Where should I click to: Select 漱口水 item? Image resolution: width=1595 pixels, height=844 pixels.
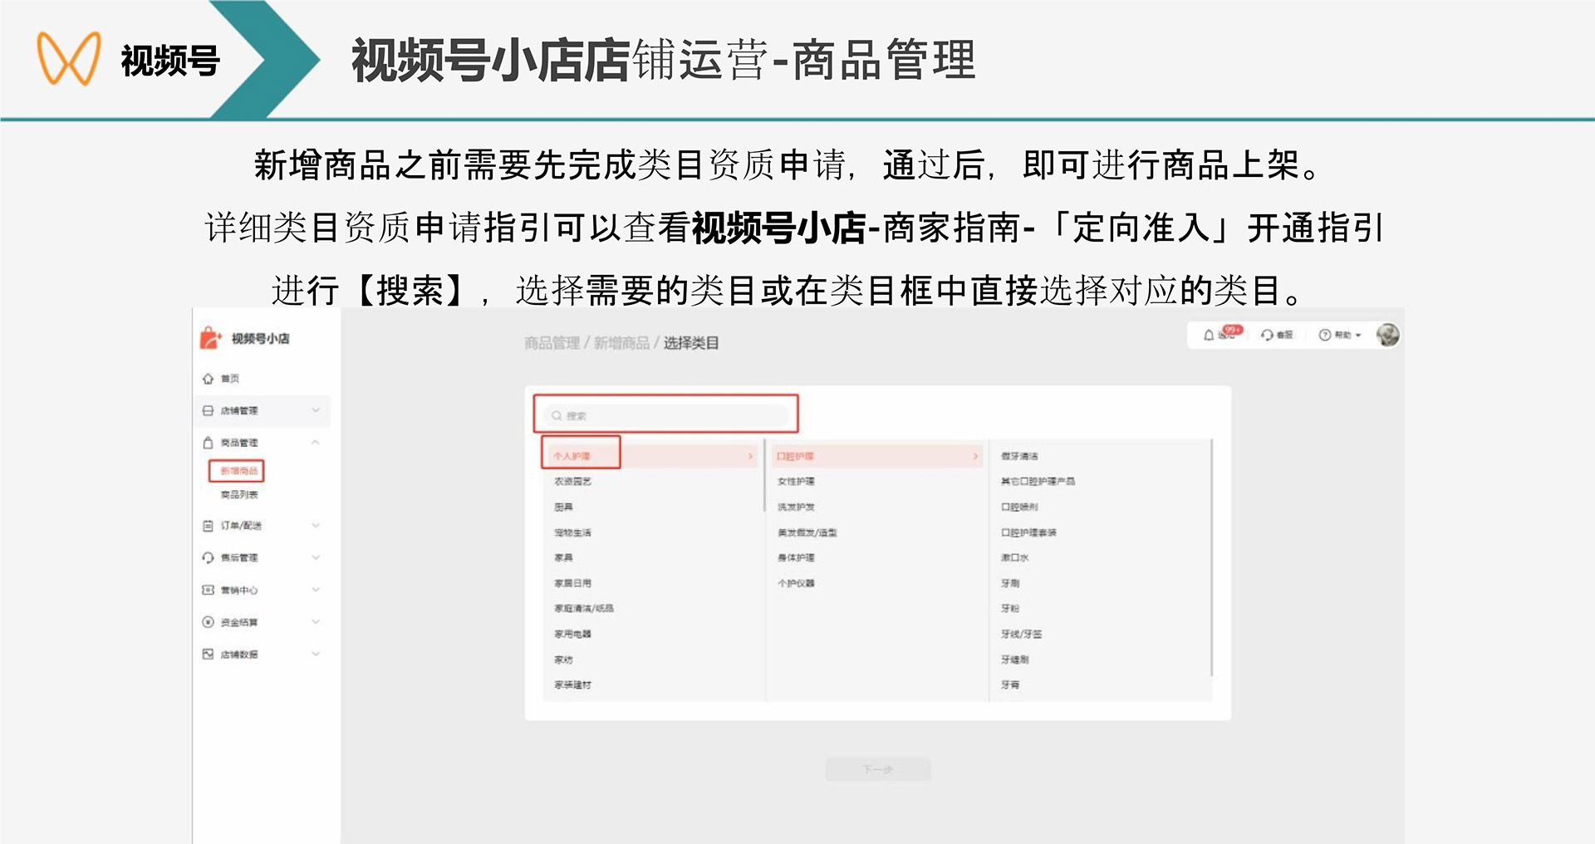[x=1014, y=557]
